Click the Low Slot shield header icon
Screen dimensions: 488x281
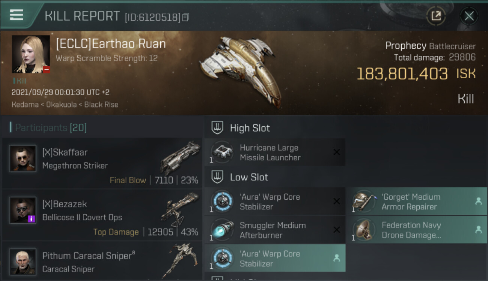(x=217, y=177)
